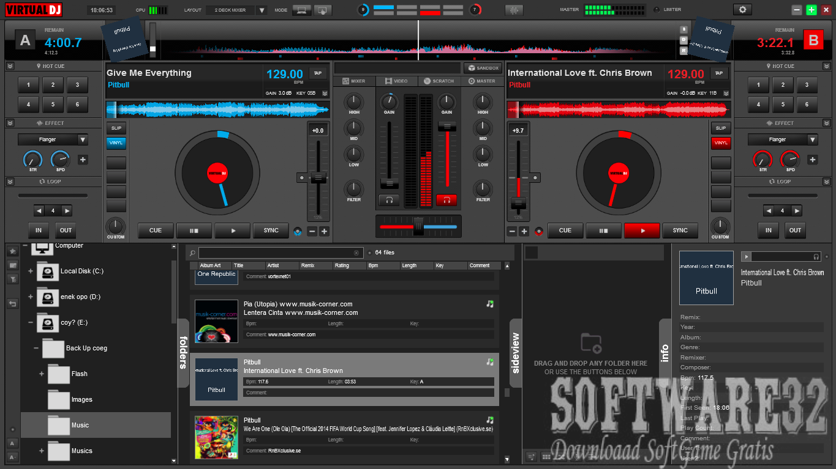Click deck A pitch plus button
Screen dimensions: 836x469
pos(324,231)
